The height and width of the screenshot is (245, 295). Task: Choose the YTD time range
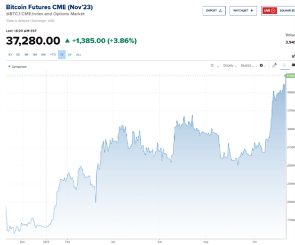tap(53, 55)
